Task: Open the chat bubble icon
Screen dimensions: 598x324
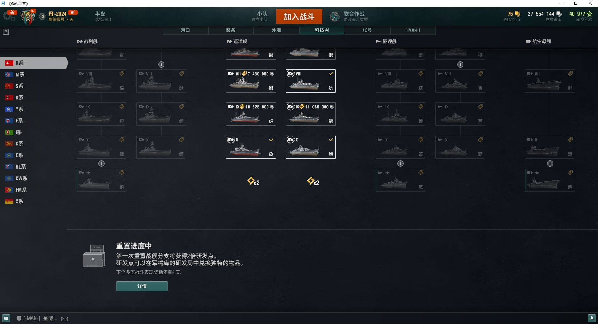Action: (x=6, y=318)
